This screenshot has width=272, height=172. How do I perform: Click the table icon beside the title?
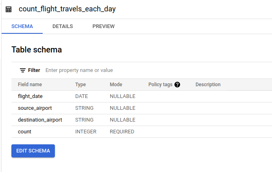(9, 9)
